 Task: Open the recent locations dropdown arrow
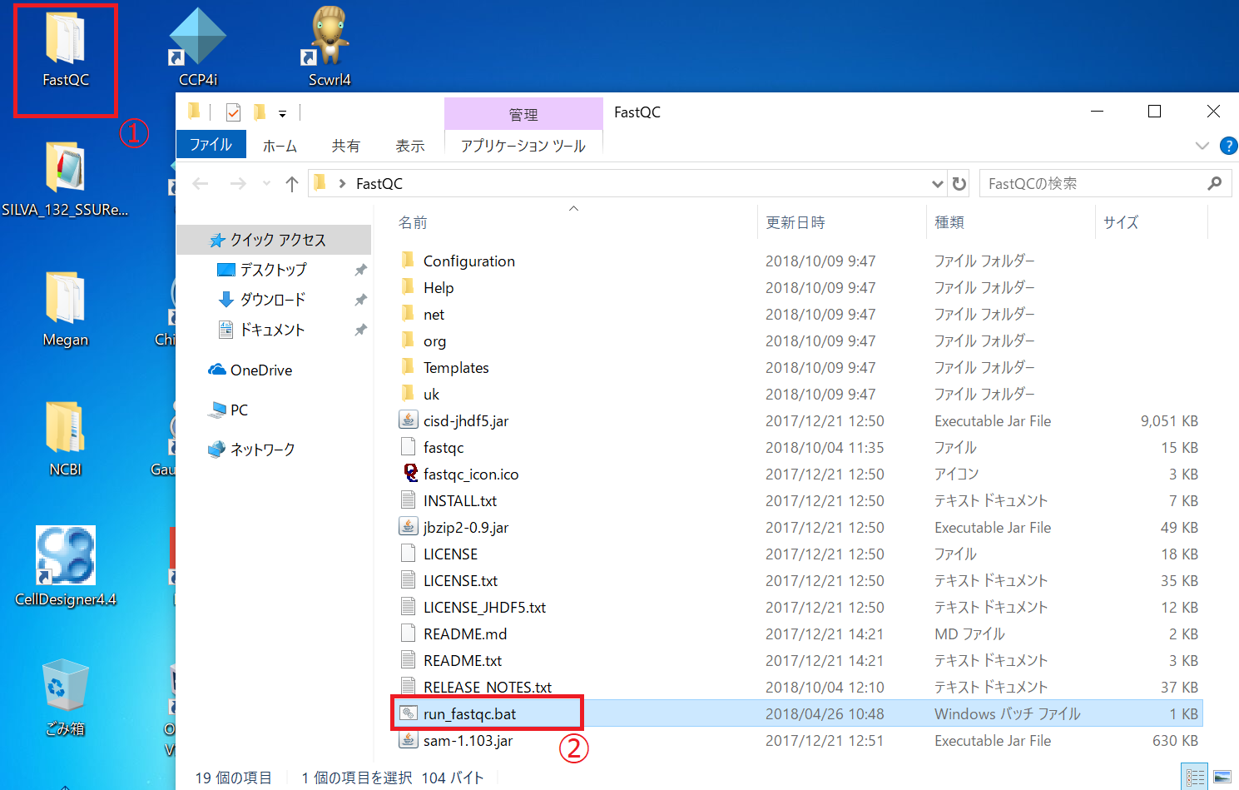pos(266,184)
